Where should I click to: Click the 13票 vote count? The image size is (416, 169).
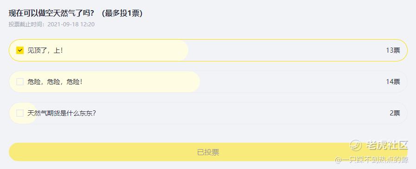tap(393, 50)
